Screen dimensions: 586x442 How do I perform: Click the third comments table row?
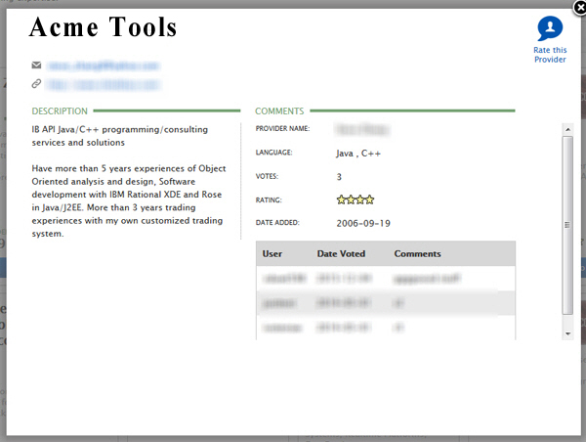[386, 328]
